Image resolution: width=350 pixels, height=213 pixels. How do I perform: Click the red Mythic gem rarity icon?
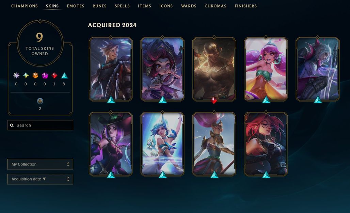click(x=54, y=76)
